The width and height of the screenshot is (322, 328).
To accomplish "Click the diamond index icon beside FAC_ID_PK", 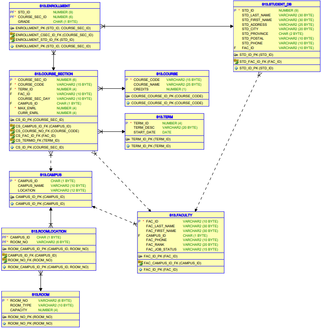I will pyautogui.click(x=141, y=270).
